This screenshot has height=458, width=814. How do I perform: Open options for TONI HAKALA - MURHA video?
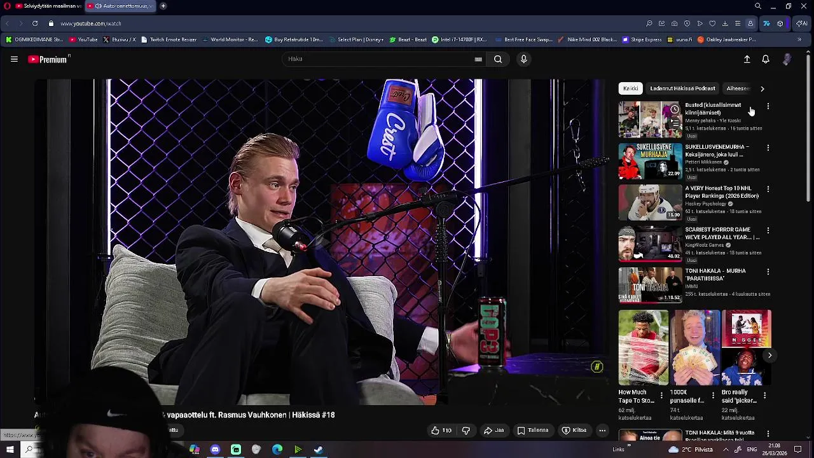tap(768, 272)
